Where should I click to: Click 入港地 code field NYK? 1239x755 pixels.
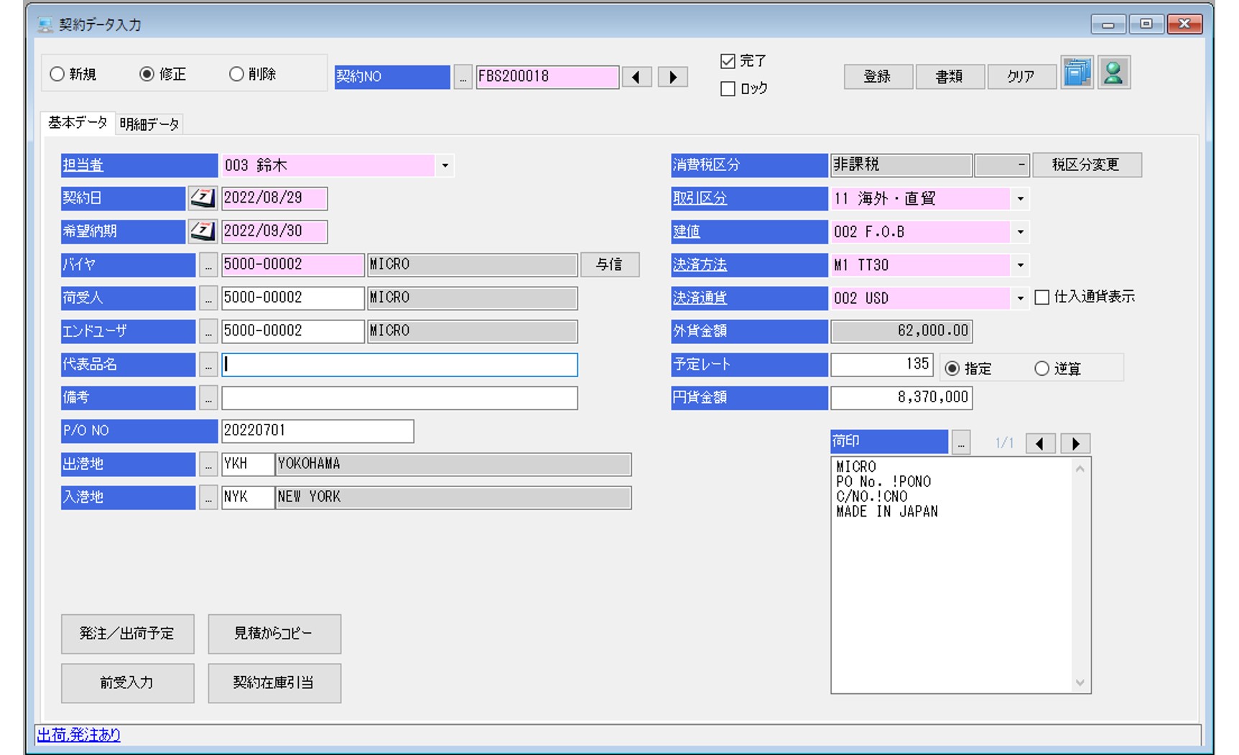248,497
